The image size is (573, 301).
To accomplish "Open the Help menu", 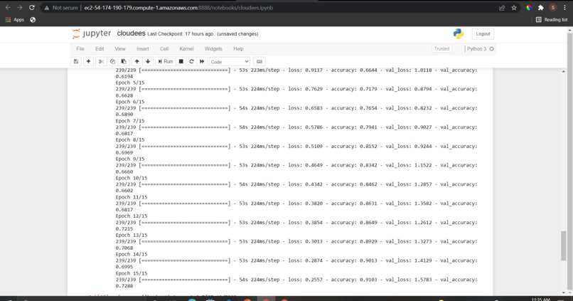I will [238, 48].
